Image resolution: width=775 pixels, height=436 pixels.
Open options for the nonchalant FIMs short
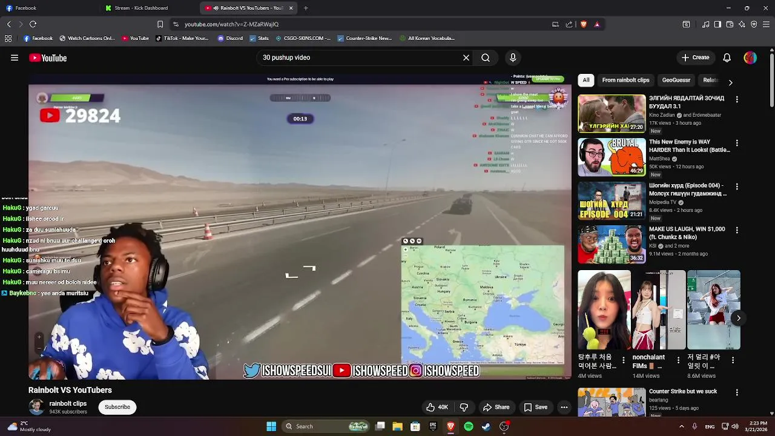tap(678, 360)
